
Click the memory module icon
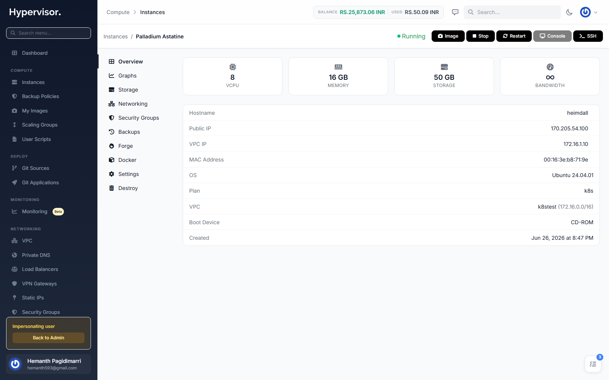338,67
